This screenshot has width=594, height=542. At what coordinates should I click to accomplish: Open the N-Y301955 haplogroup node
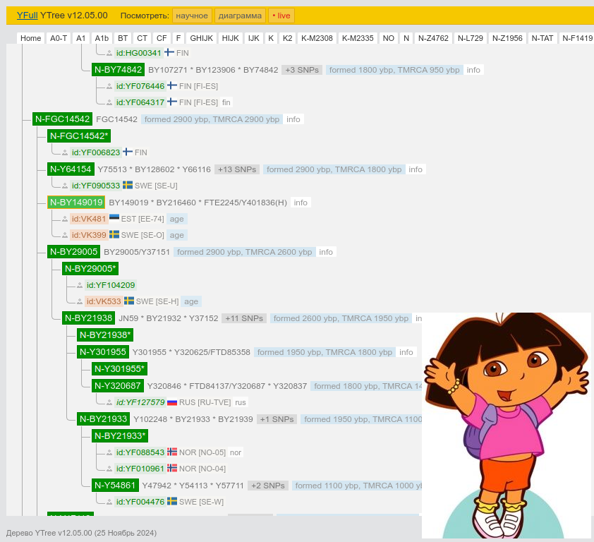(x=103, y=352)
